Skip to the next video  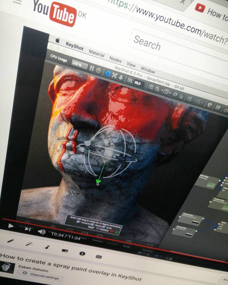pos(28,229)
